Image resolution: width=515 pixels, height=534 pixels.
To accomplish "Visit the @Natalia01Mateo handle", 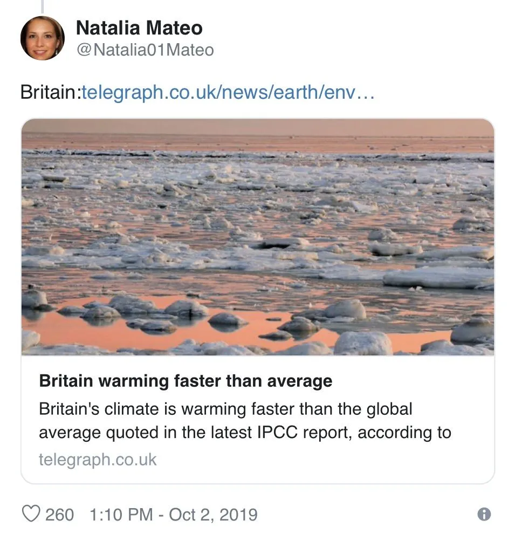I will pos(145,50).
